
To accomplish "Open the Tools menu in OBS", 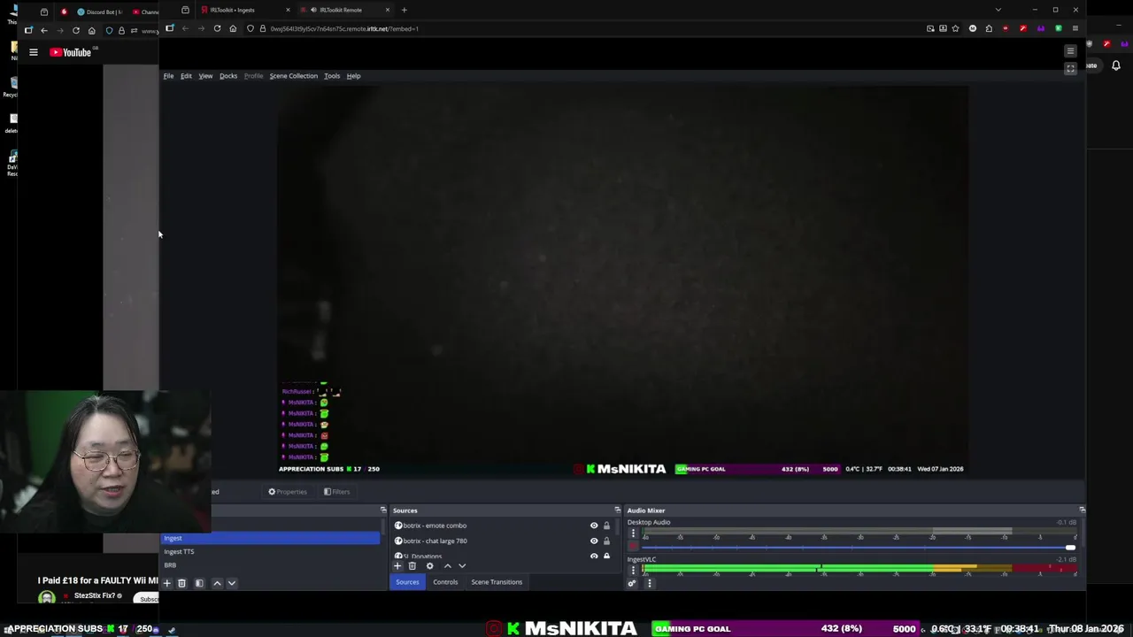I will coord(332,76).
